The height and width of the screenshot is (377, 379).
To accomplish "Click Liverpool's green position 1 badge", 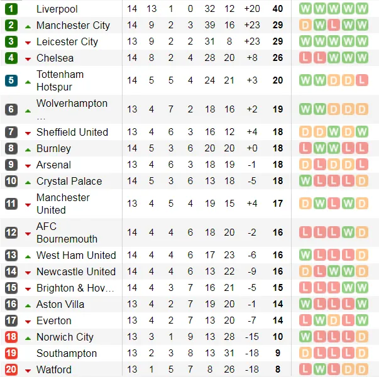I will coord(11,9).
